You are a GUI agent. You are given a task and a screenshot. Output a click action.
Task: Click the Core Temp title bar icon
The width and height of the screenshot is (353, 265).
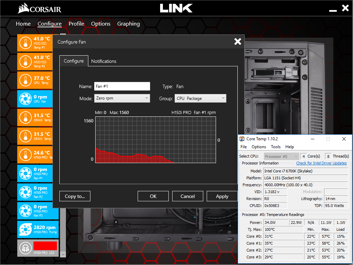tap(242, 139)
